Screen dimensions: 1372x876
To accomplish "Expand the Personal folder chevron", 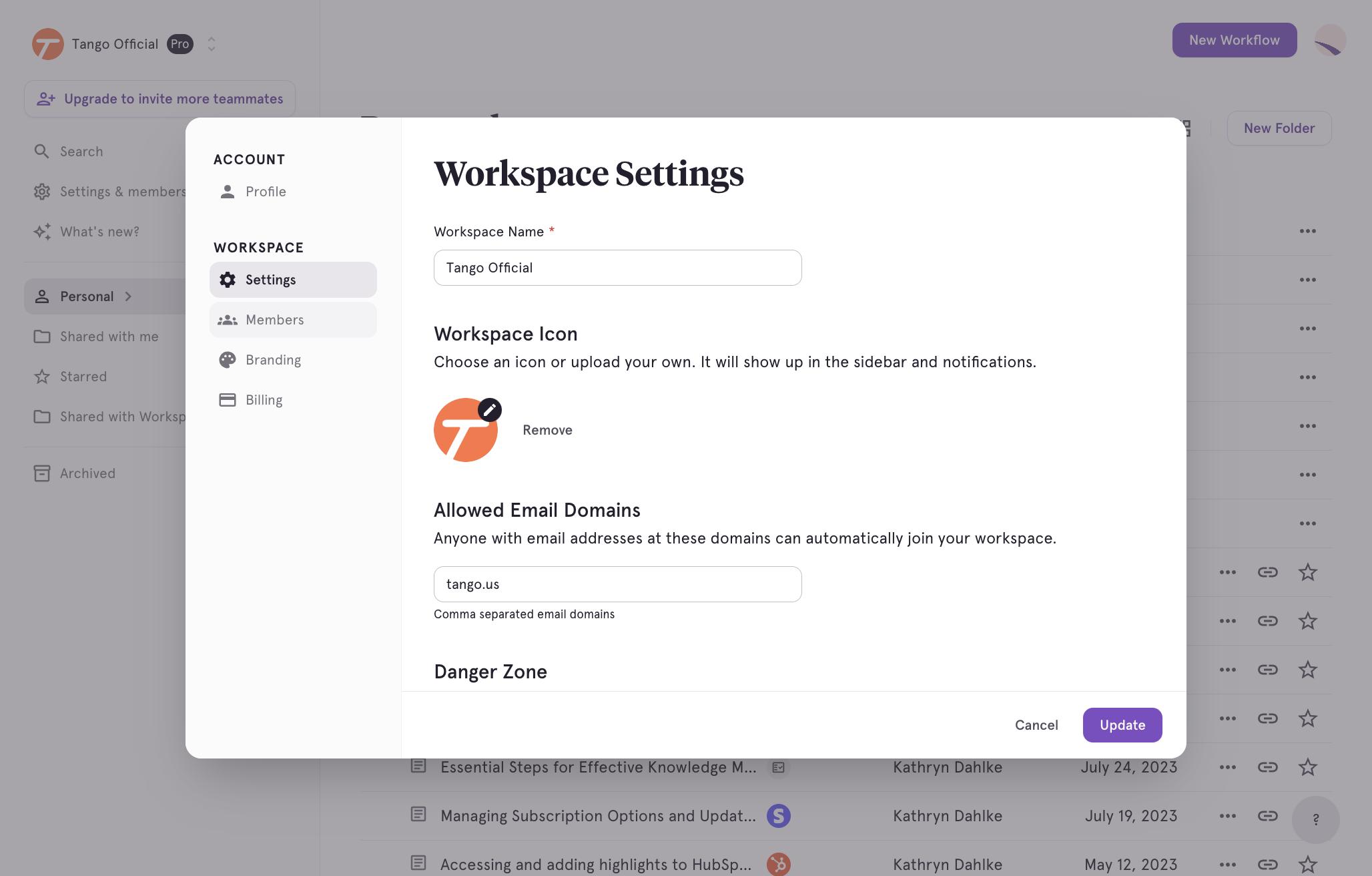I will point(128,296).
